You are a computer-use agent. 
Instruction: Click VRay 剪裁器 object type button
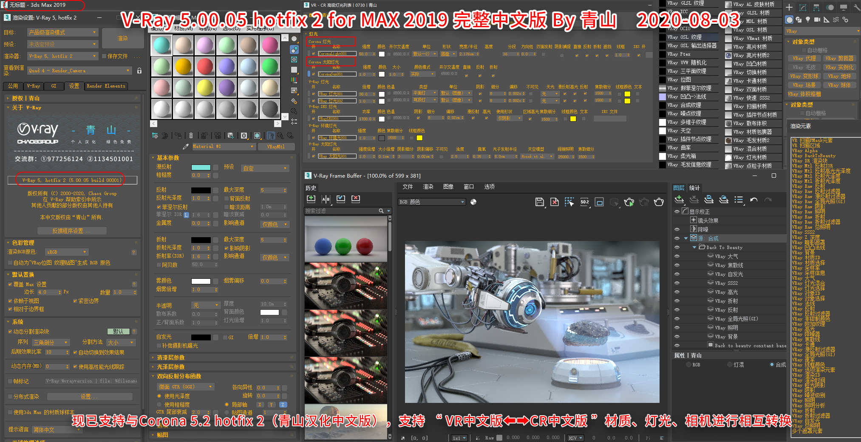tap(839, 59)
